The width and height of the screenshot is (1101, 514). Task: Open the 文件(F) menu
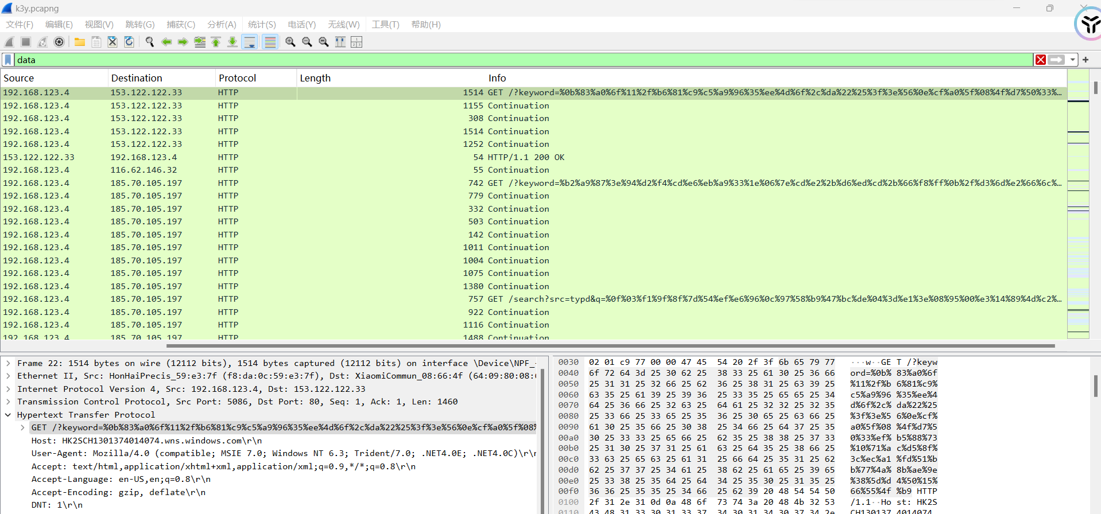(20, 25)
